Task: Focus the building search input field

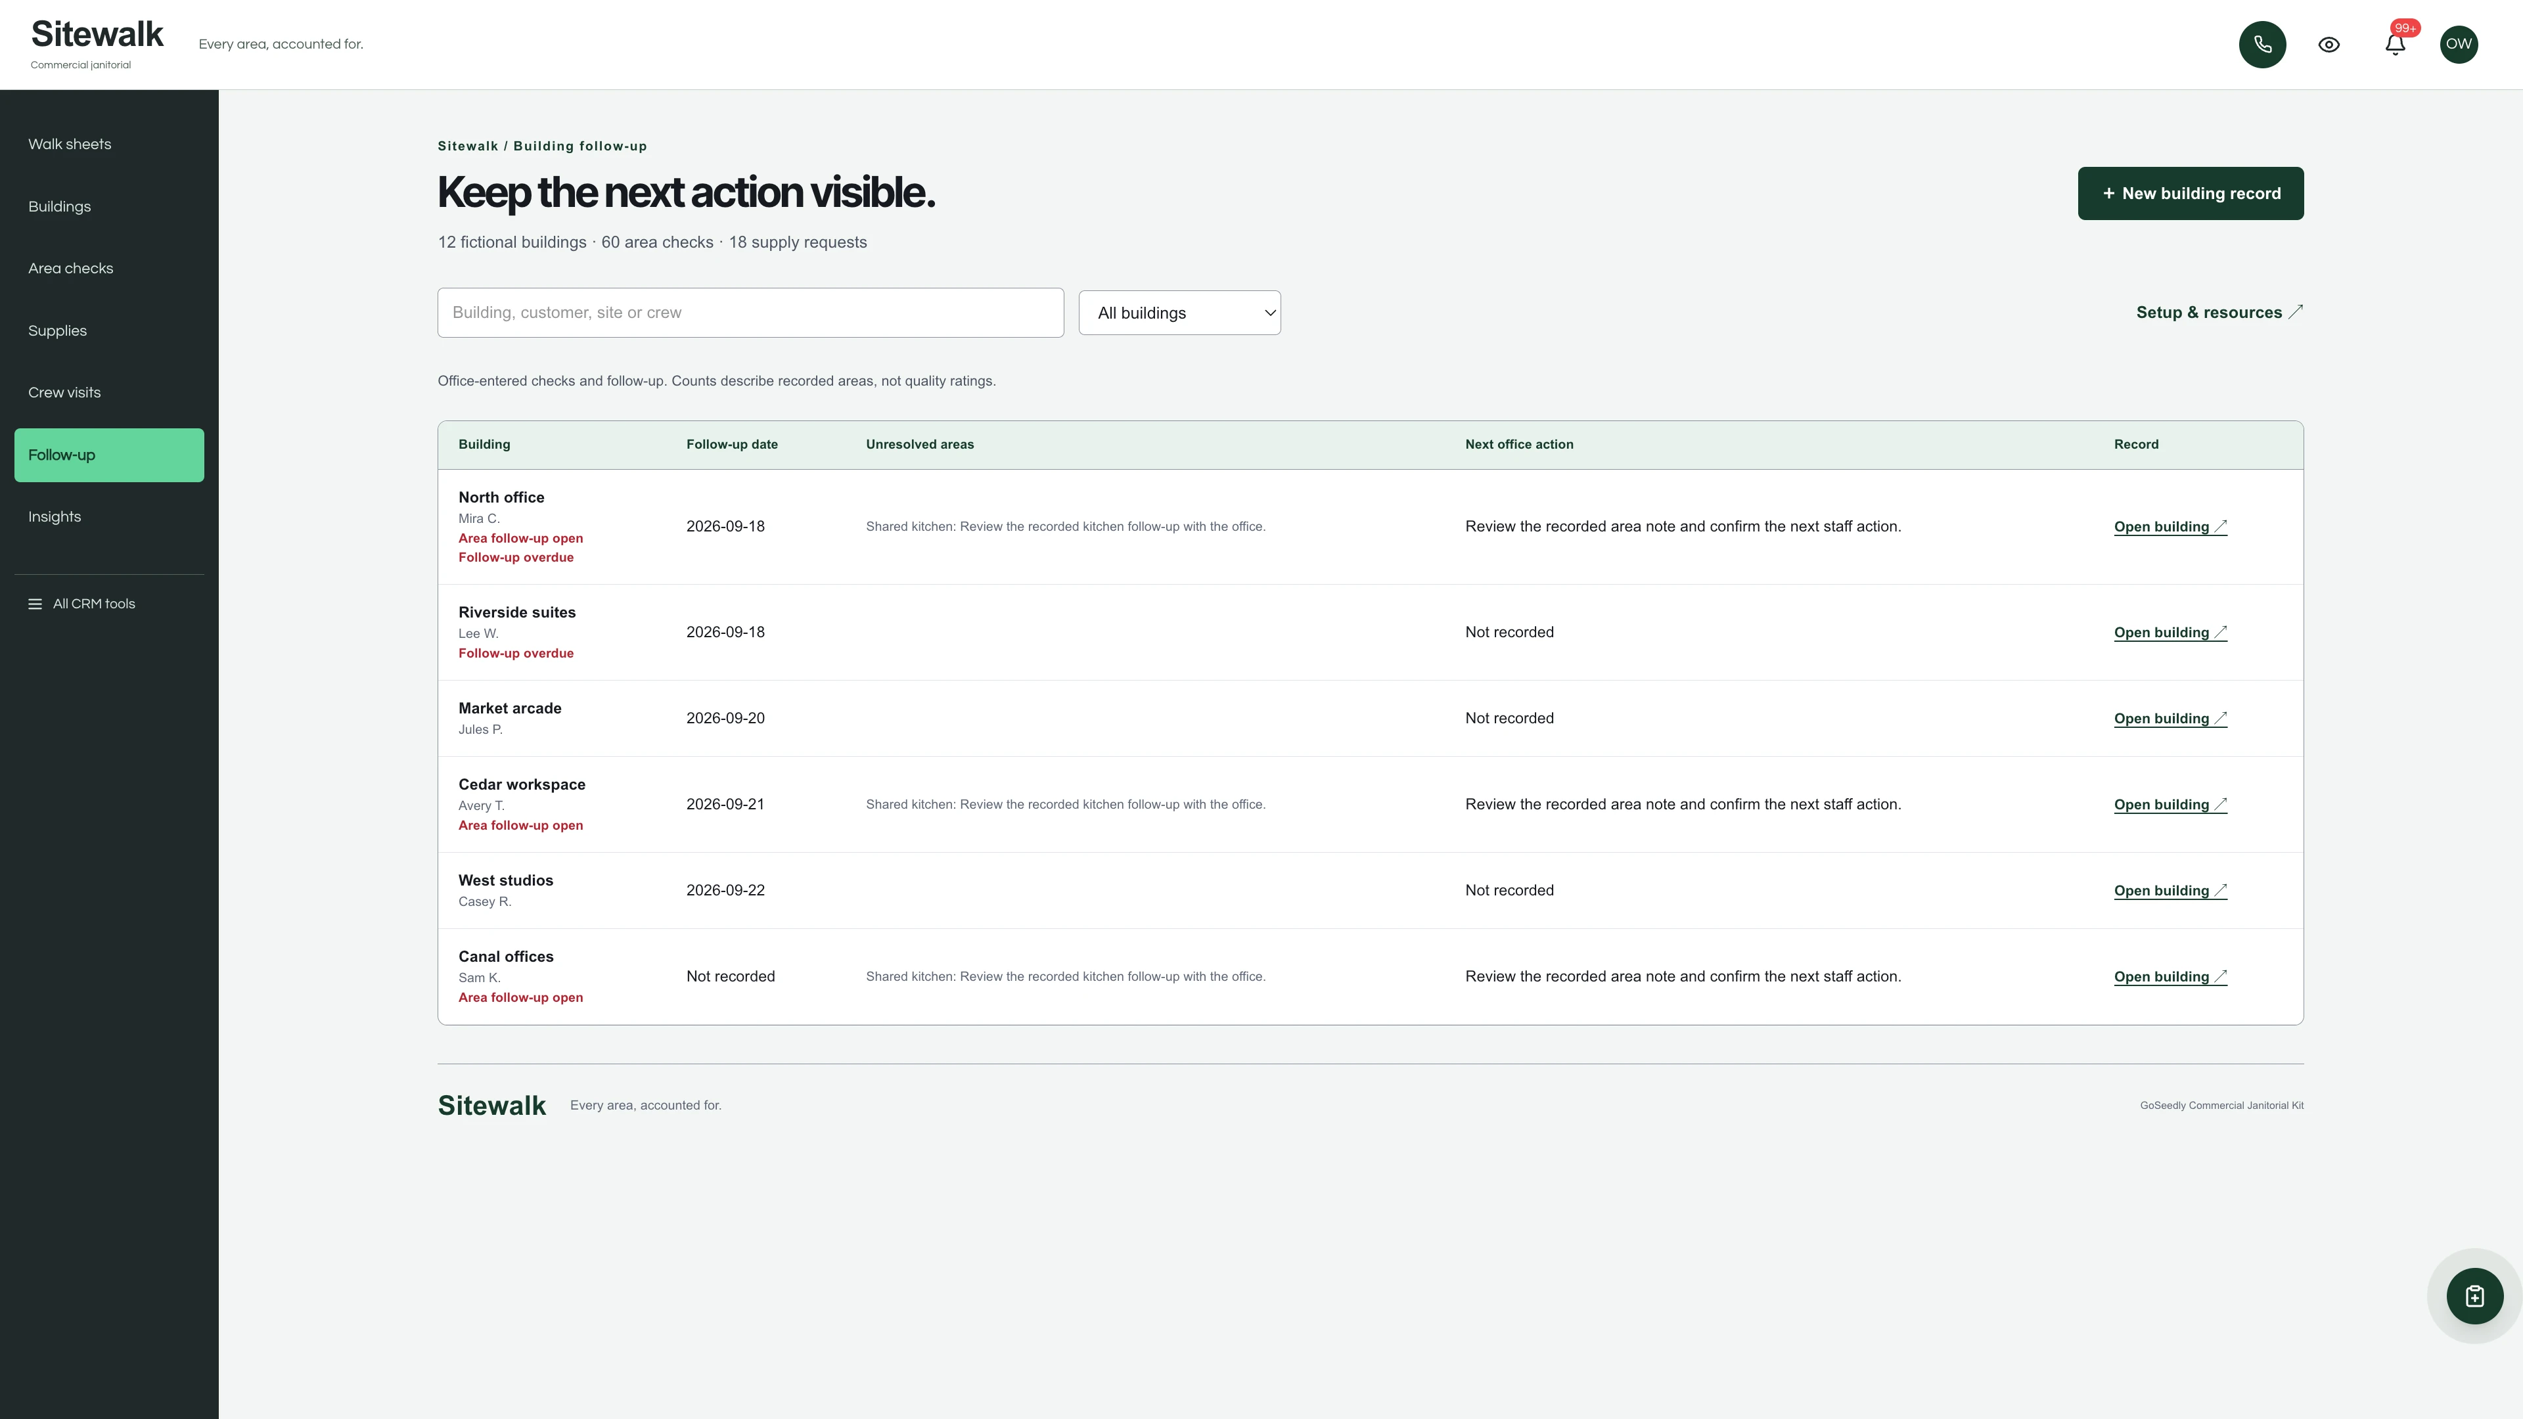Action: click(x=750, y=313)
